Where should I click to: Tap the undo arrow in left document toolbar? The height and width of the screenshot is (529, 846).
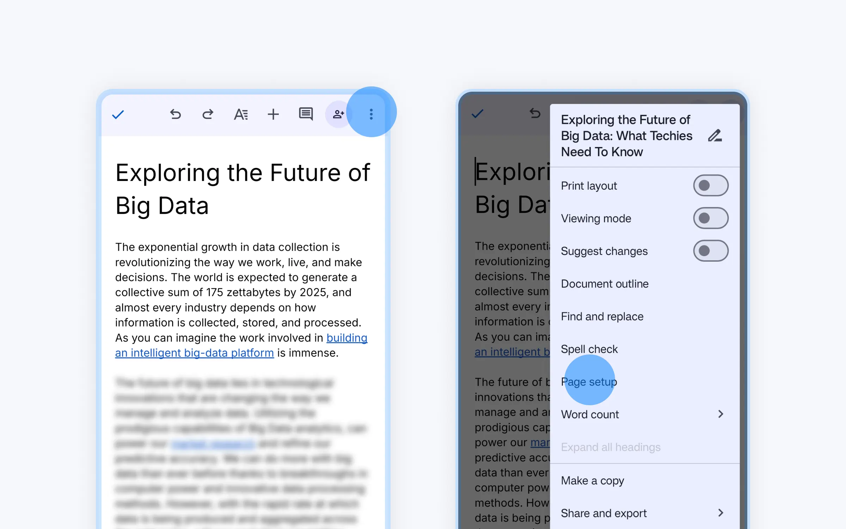(x=175, y=114)
